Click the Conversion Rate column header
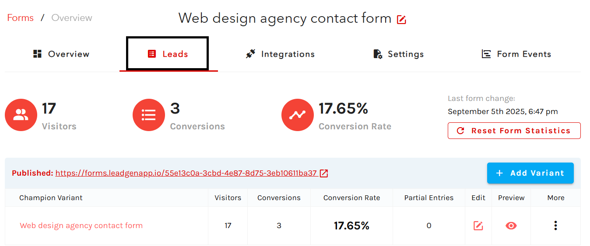The width and height of the screenshot is (590, 246). [351, 198]
